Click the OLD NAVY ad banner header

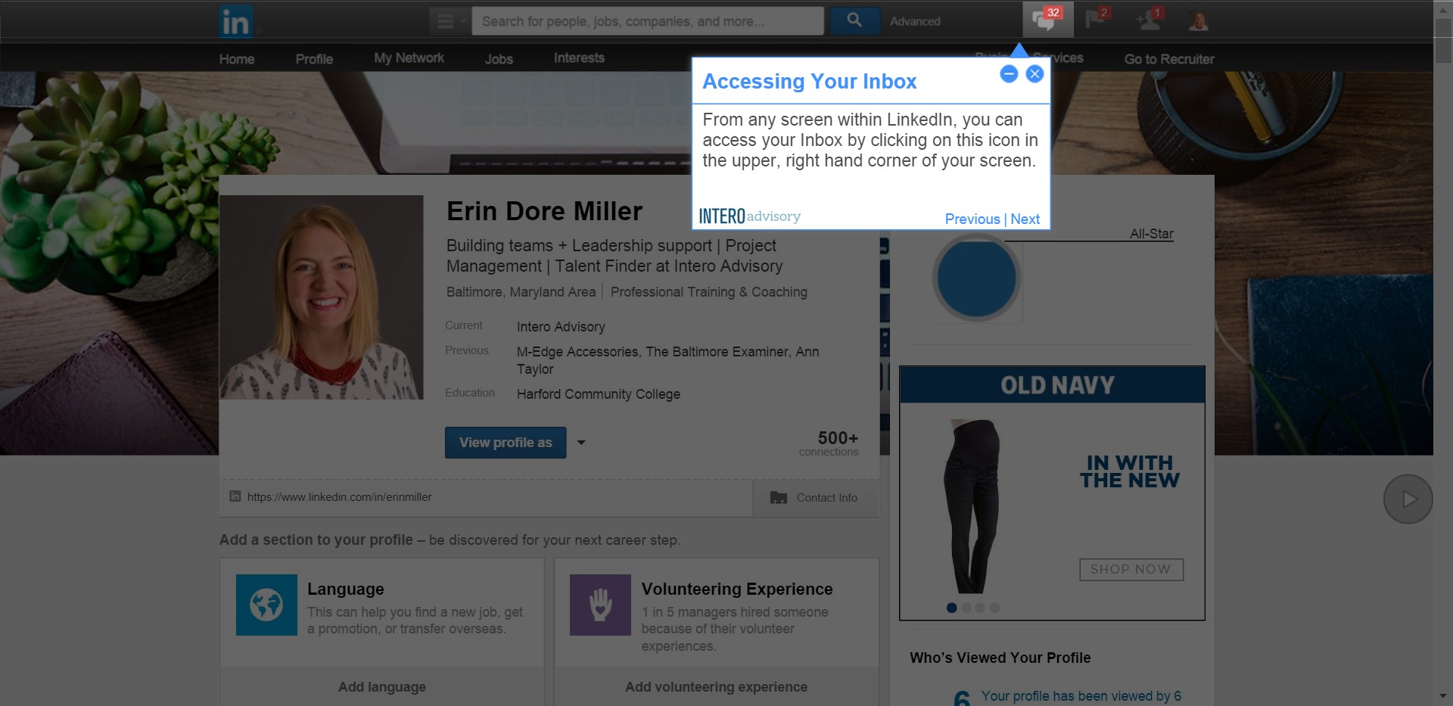pos(1052,385)
